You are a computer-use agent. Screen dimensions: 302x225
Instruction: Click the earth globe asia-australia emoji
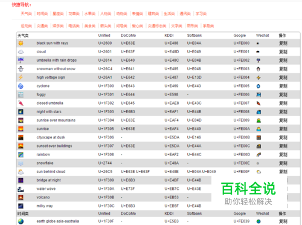pos(21,221)
